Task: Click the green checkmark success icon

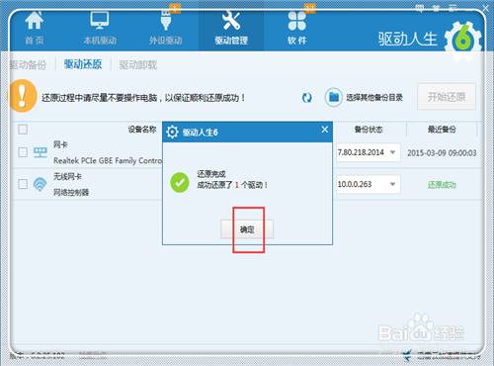Action: pos(180,182)
